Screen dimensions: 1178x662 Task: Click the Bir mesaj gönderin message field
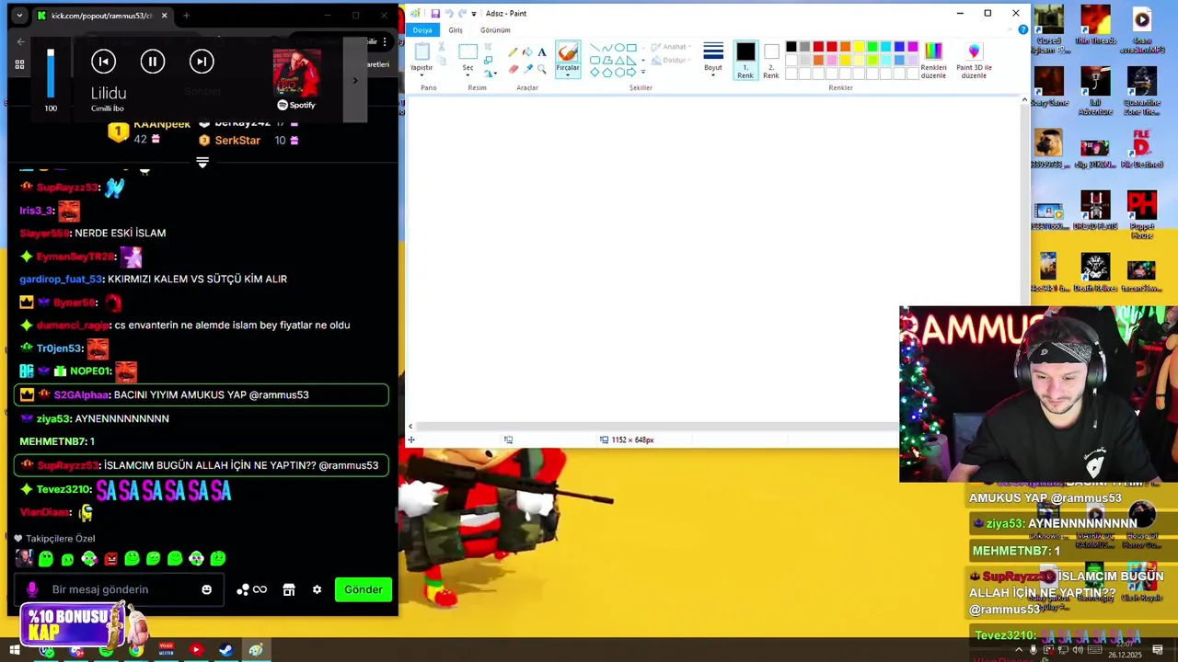(x=120, y=589)
